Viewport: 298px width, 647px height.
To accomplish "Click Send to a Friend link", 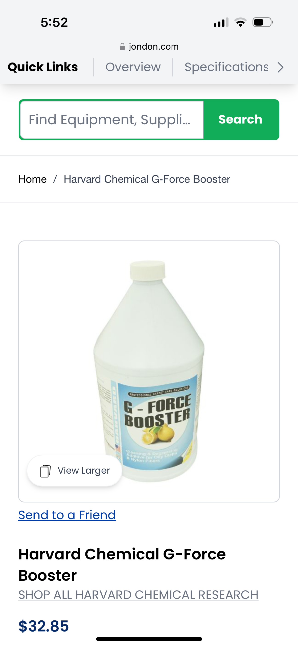I will [x=67, y=515].
